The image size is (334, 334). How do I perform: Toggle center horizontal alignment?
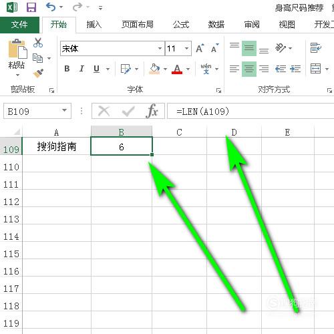point(249,69)
